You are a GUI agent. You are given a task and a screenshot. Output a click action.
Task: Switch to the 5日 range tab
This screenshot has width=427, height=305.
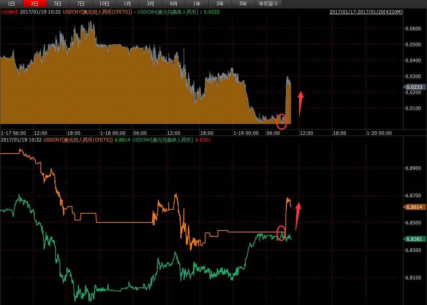[x=58, y=4]
